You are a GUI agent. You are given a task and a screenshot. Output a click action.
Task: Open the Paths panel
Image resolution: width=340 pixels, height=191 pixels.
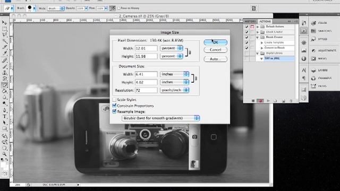(319, 86)
